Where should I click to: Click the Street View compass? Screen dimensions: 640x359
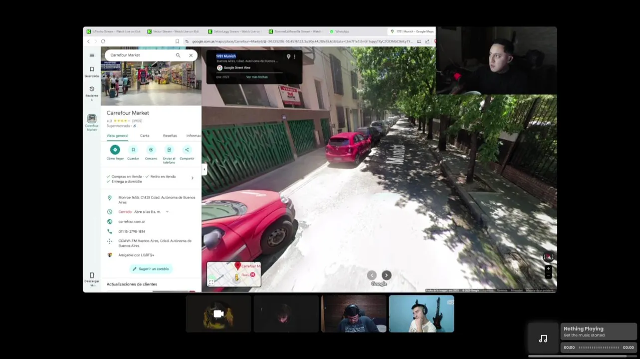[548, 257]
